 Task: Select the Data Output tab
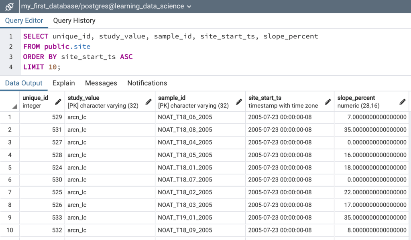click(x=24, y=83)
